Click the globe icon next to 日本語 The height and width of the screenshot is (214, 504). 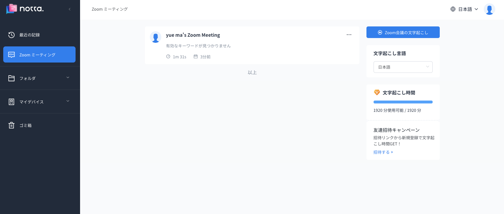pos(453,9)
